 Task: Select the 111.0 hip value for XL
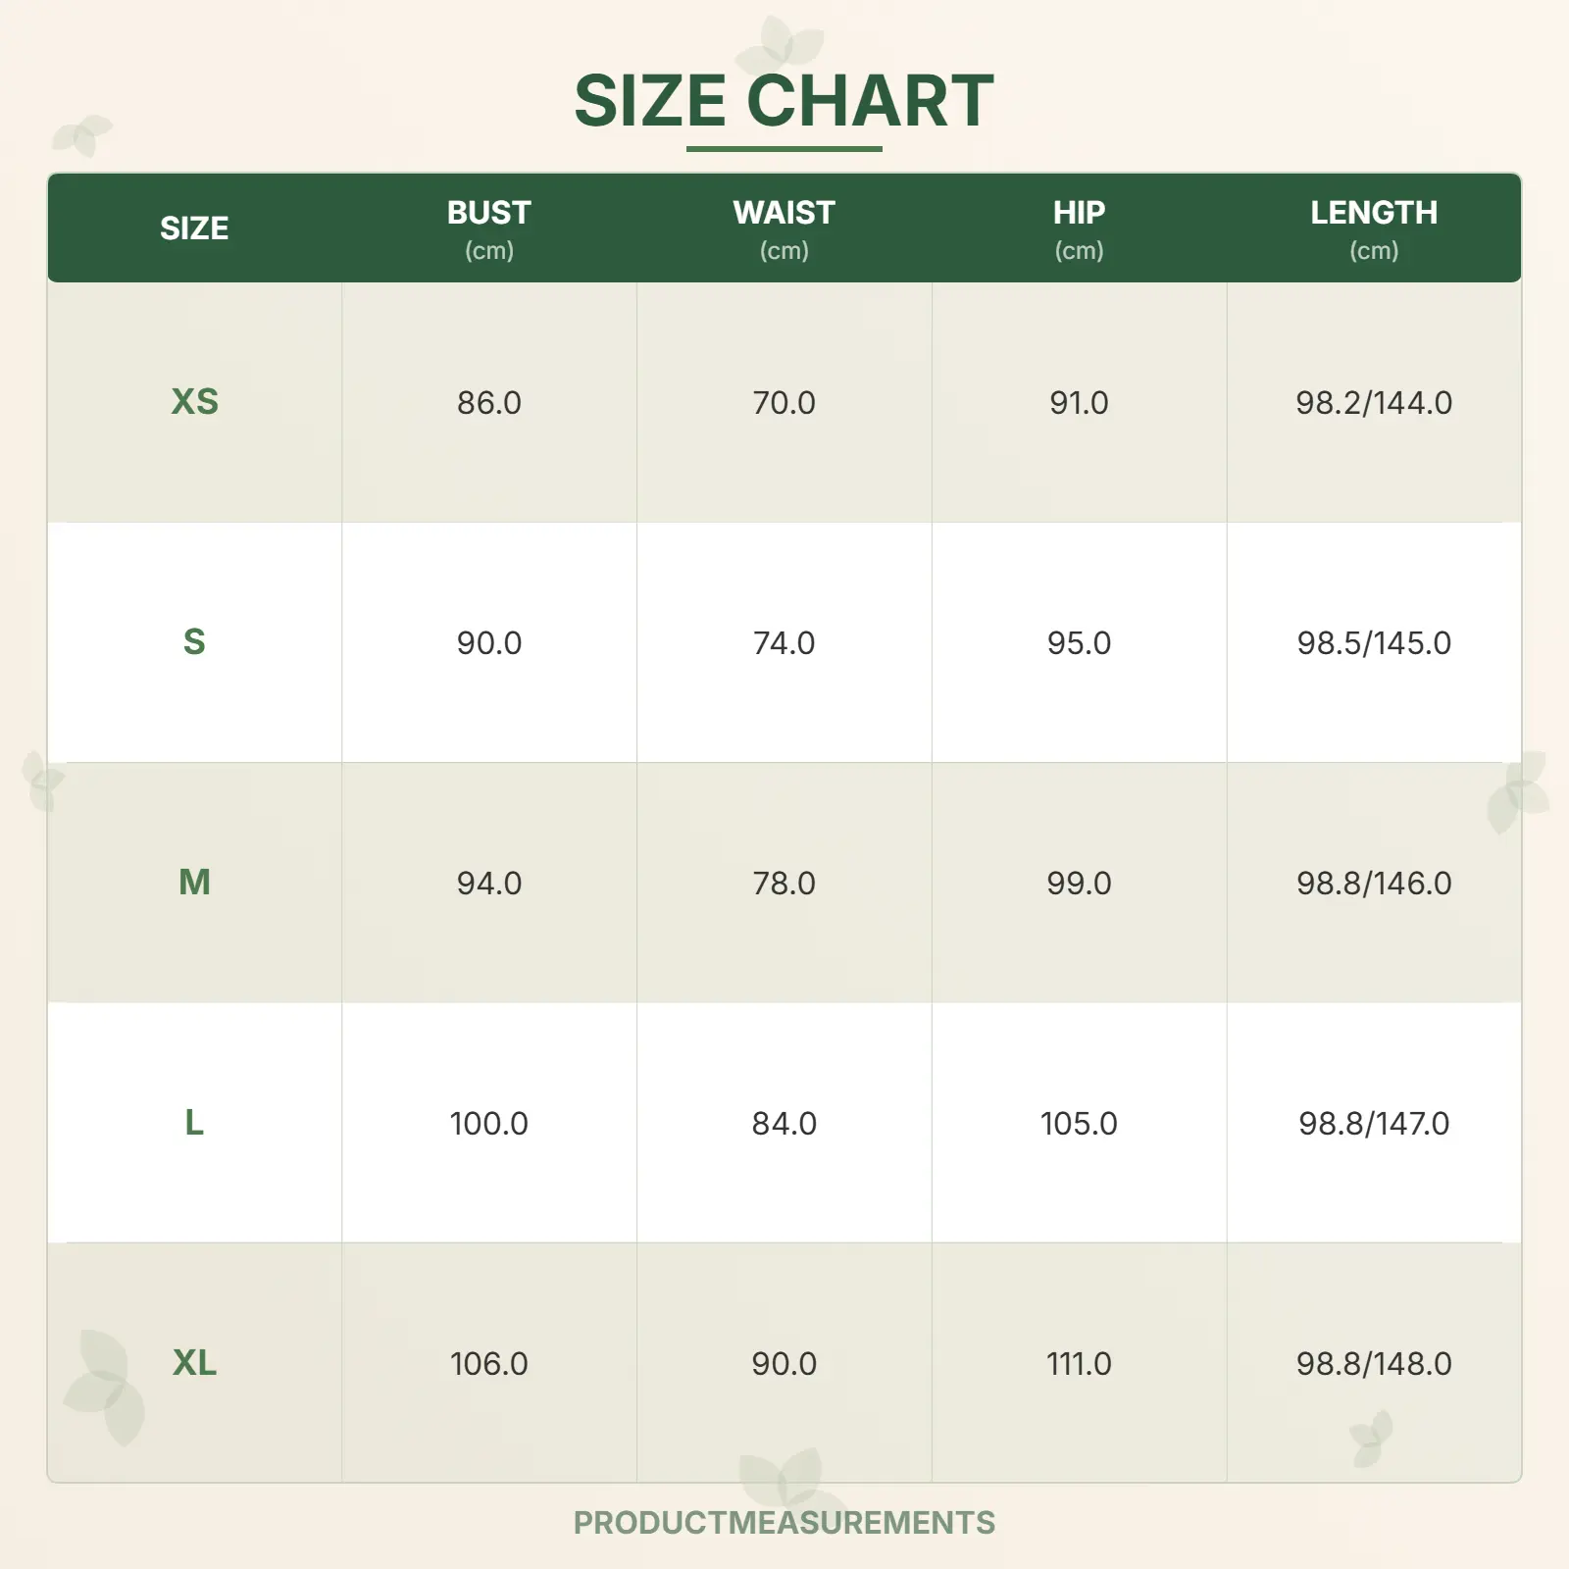tap(1079, 1364)
